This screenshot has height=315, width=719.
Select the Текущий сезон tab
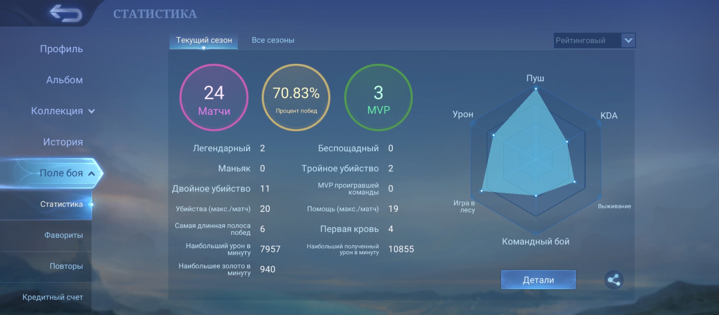pos(204,40)
